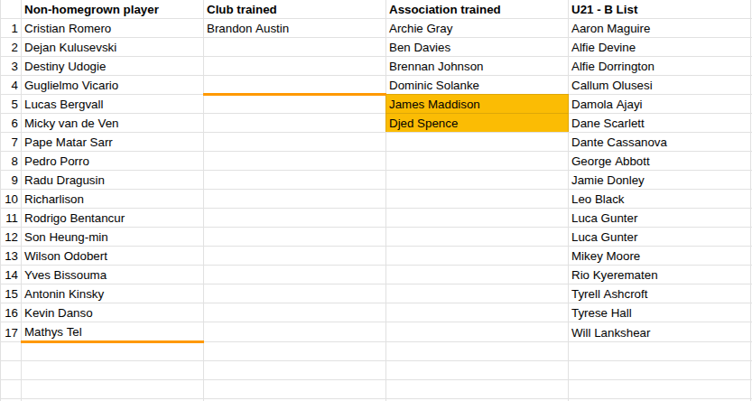The width and height of the screenshot is (752, 401).
Task: Select the Archie Gray cell
Action: (x=421, y=29)
